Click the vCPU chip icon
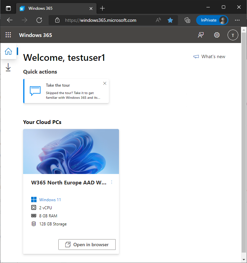This screenshot has width=247, height=263. point(34,208)
